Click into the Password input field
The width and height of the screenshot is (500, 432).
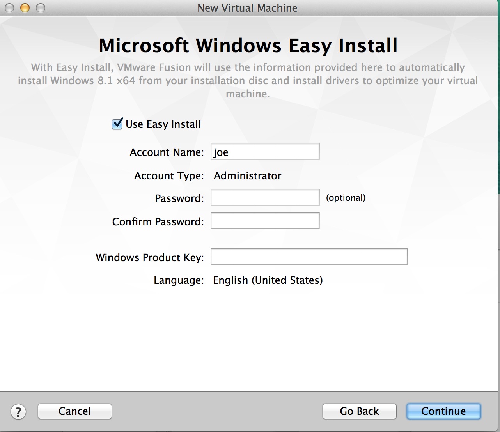pos(265,198)
